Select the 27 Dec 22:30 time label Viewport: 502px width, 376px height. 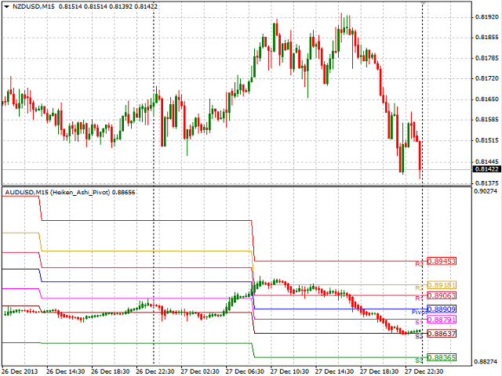(424, 371)
